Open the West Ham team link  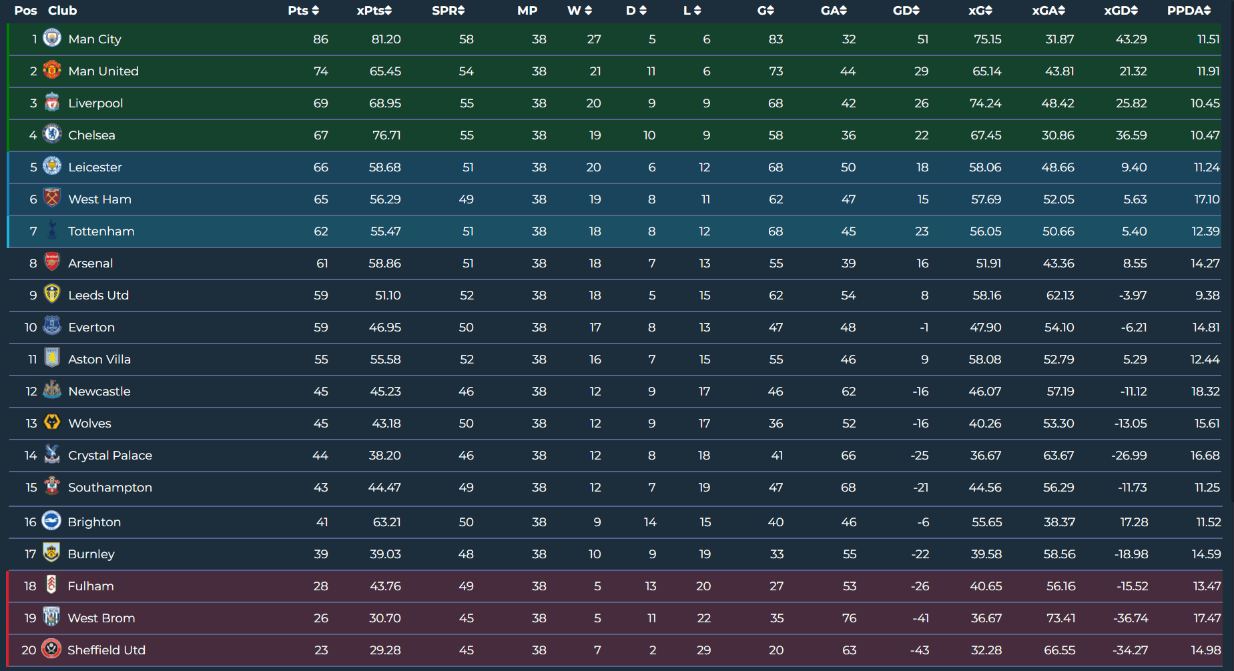[x=99, y=199]
